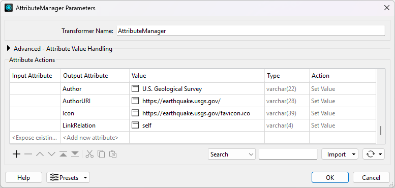
Task: Move attribute to bottom of list
Action: (75, 154)
